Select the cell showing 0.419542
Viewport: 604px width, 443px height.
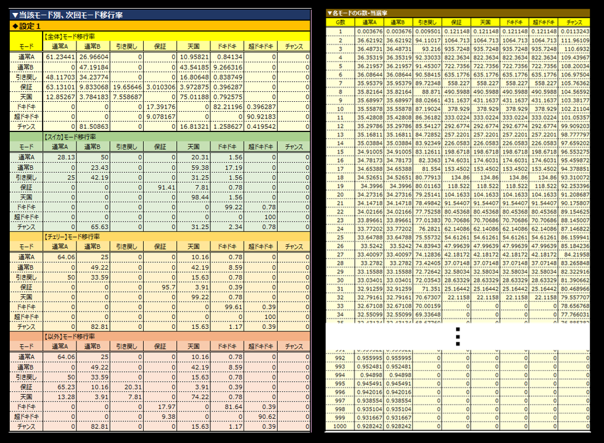pos(261,126)
